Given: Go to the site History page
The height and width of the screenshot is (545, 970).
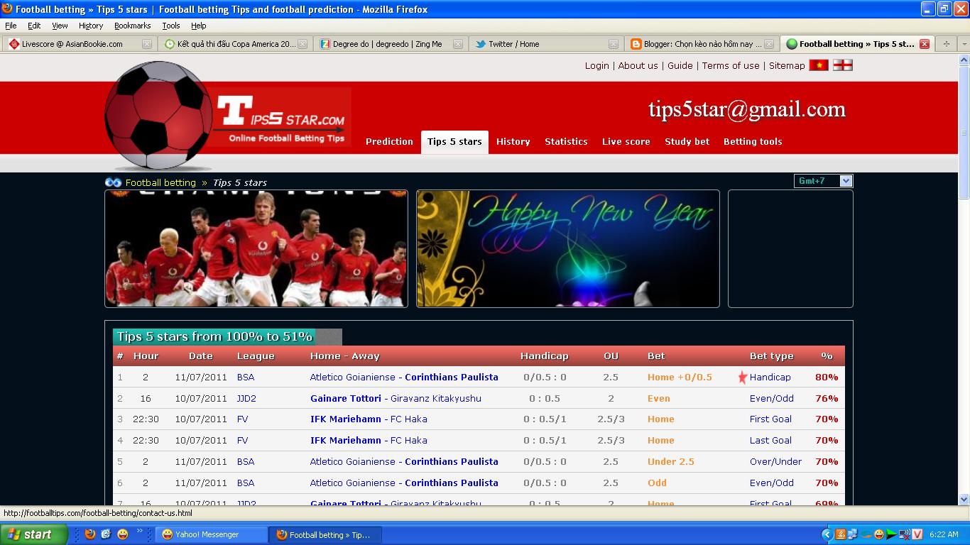Looking at the screenshot, I should (x=513, y=142).
